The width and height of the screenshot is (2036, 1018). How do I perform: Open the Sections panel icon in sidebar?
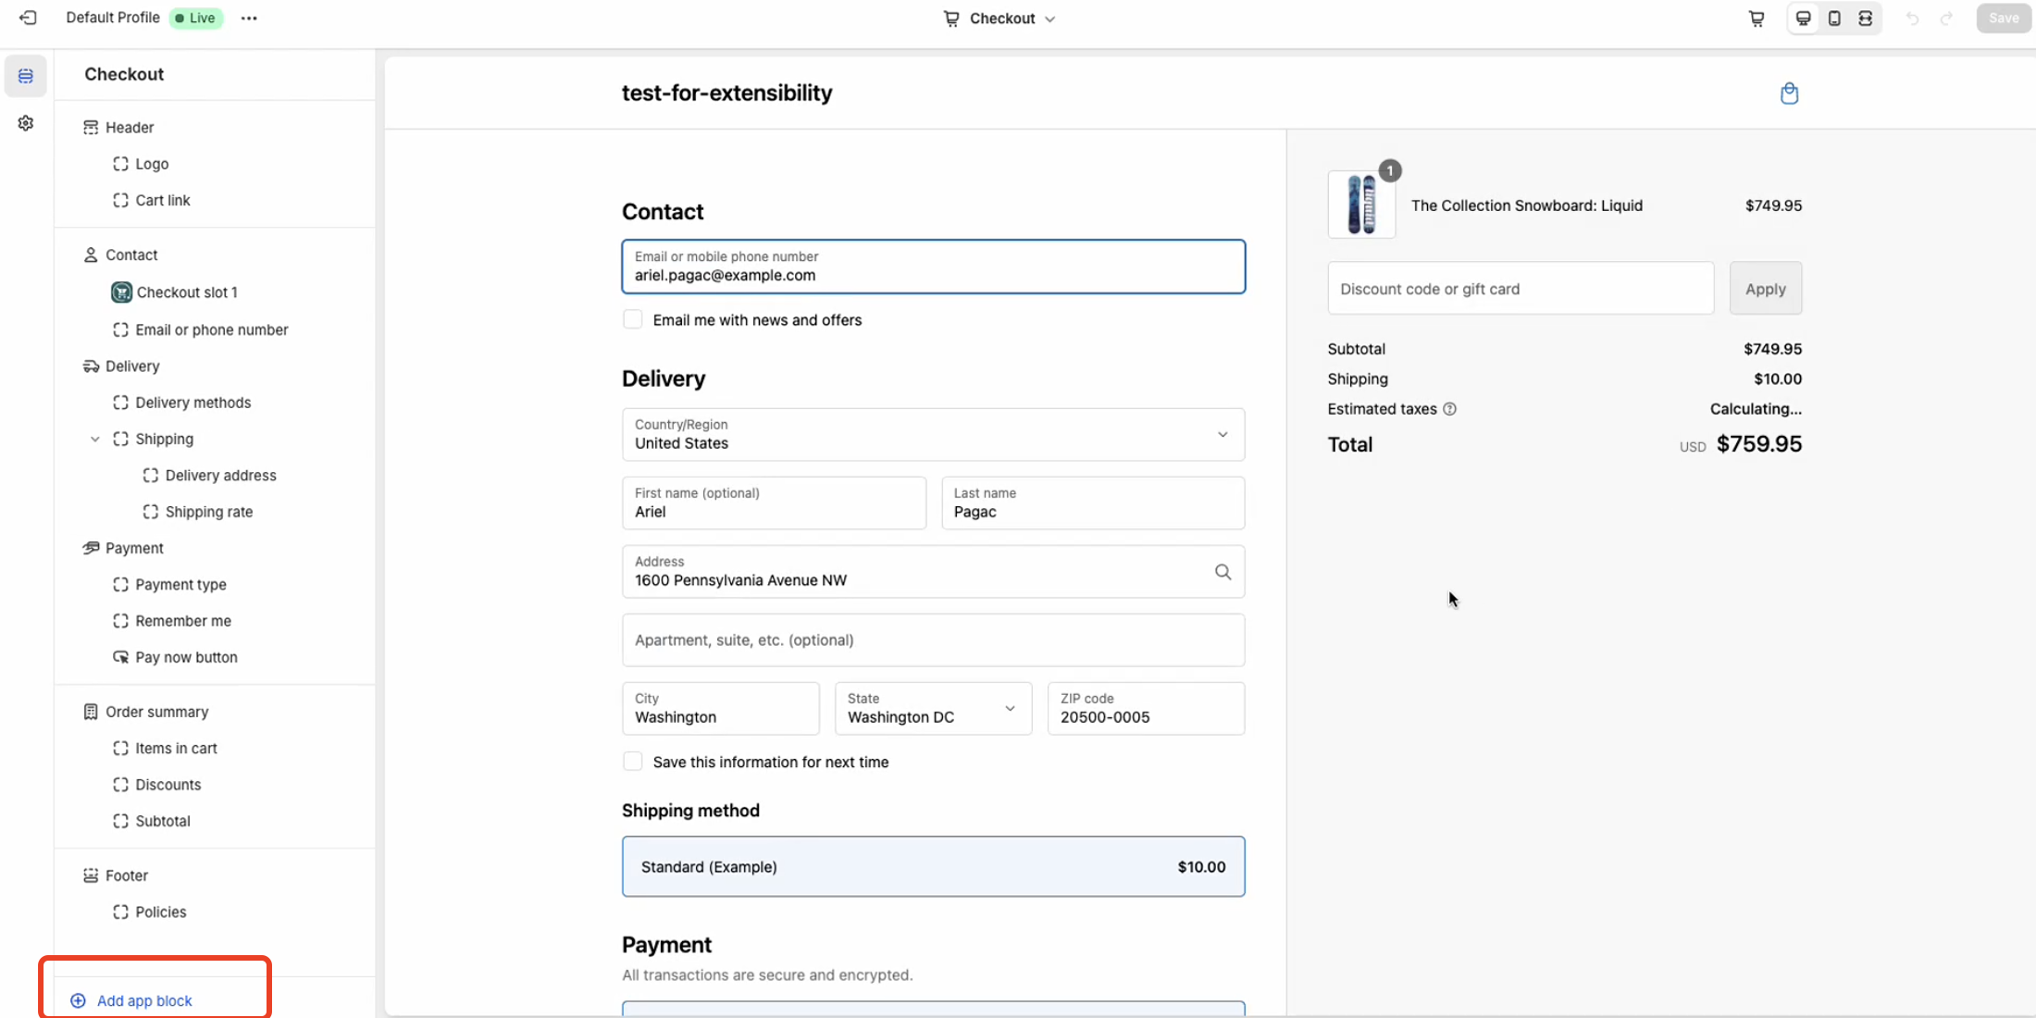26,76
